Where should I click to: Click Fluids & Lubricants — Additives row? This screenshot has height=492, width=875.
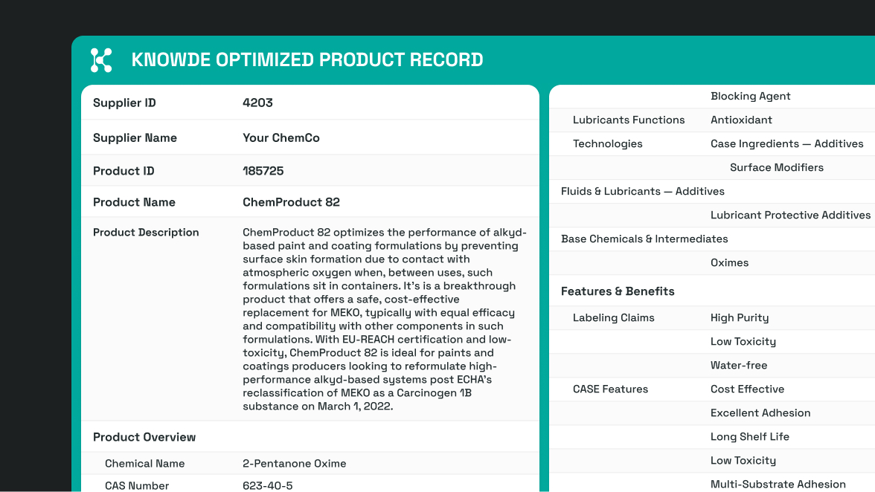click(x=642, y=192)
